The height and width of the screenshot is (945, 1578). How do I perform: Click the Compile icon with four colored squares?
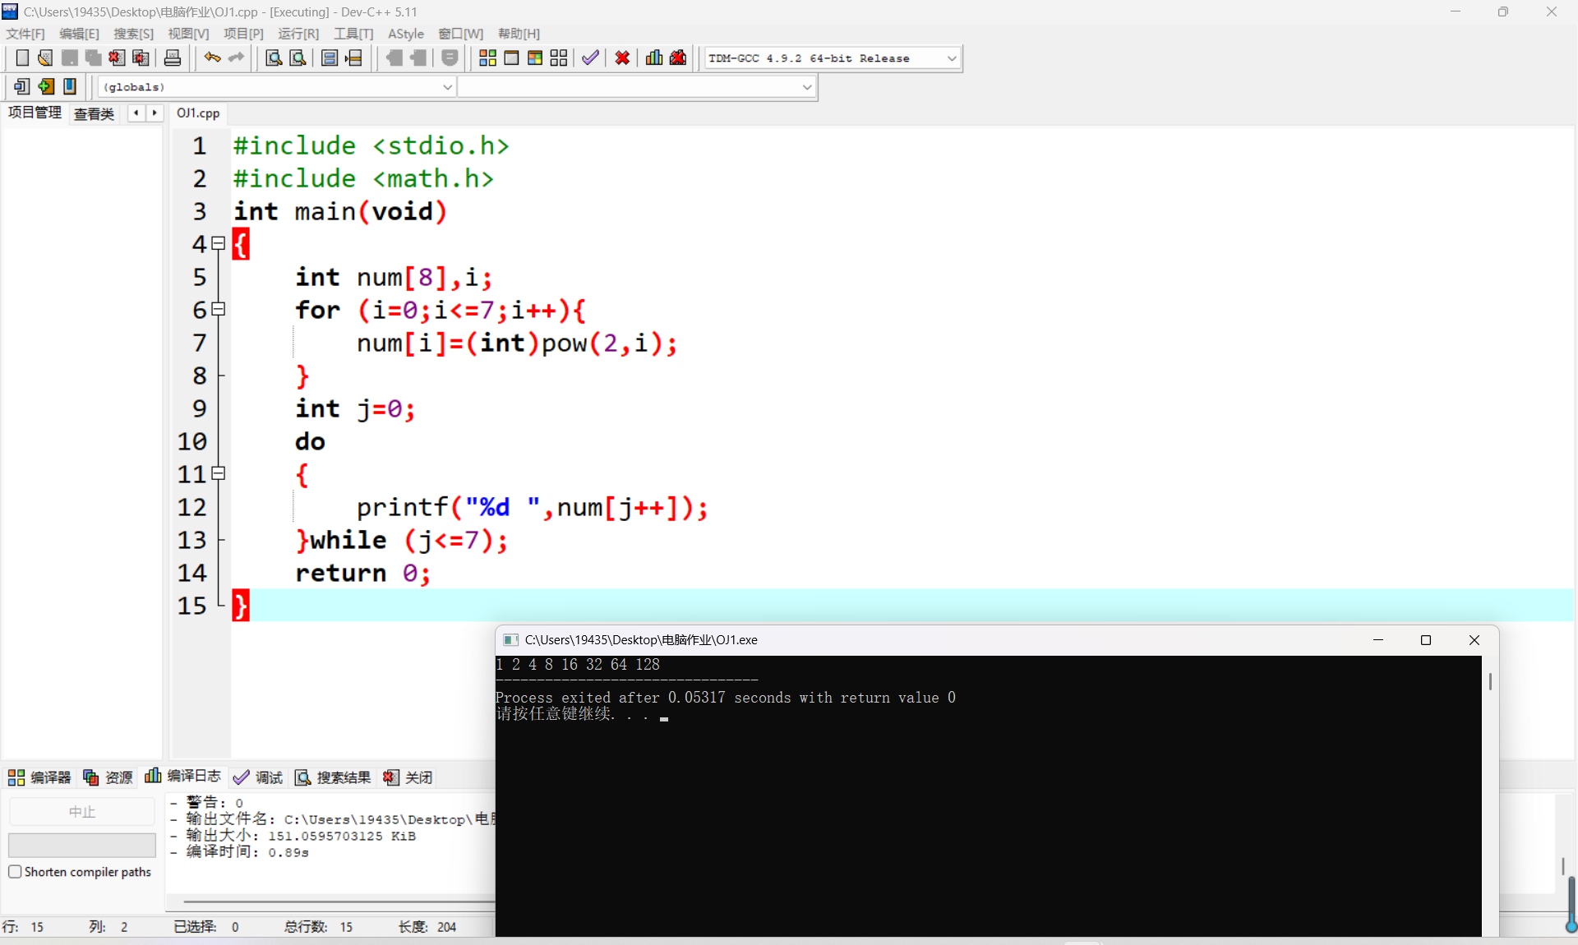point(487,58)
